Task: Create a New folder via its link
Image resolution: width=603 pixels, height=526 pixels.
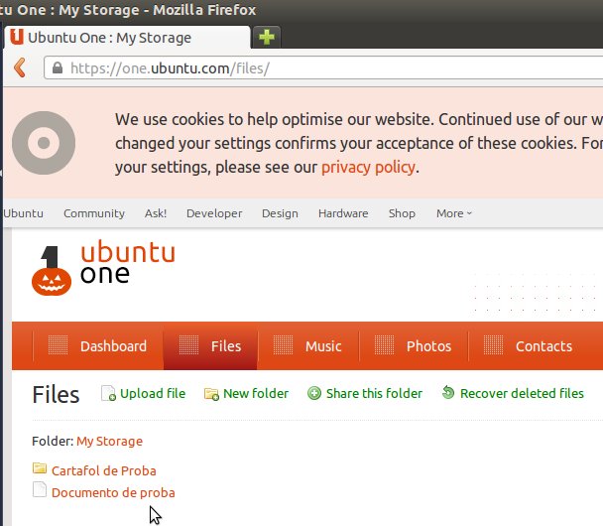Action: [256, 393]
